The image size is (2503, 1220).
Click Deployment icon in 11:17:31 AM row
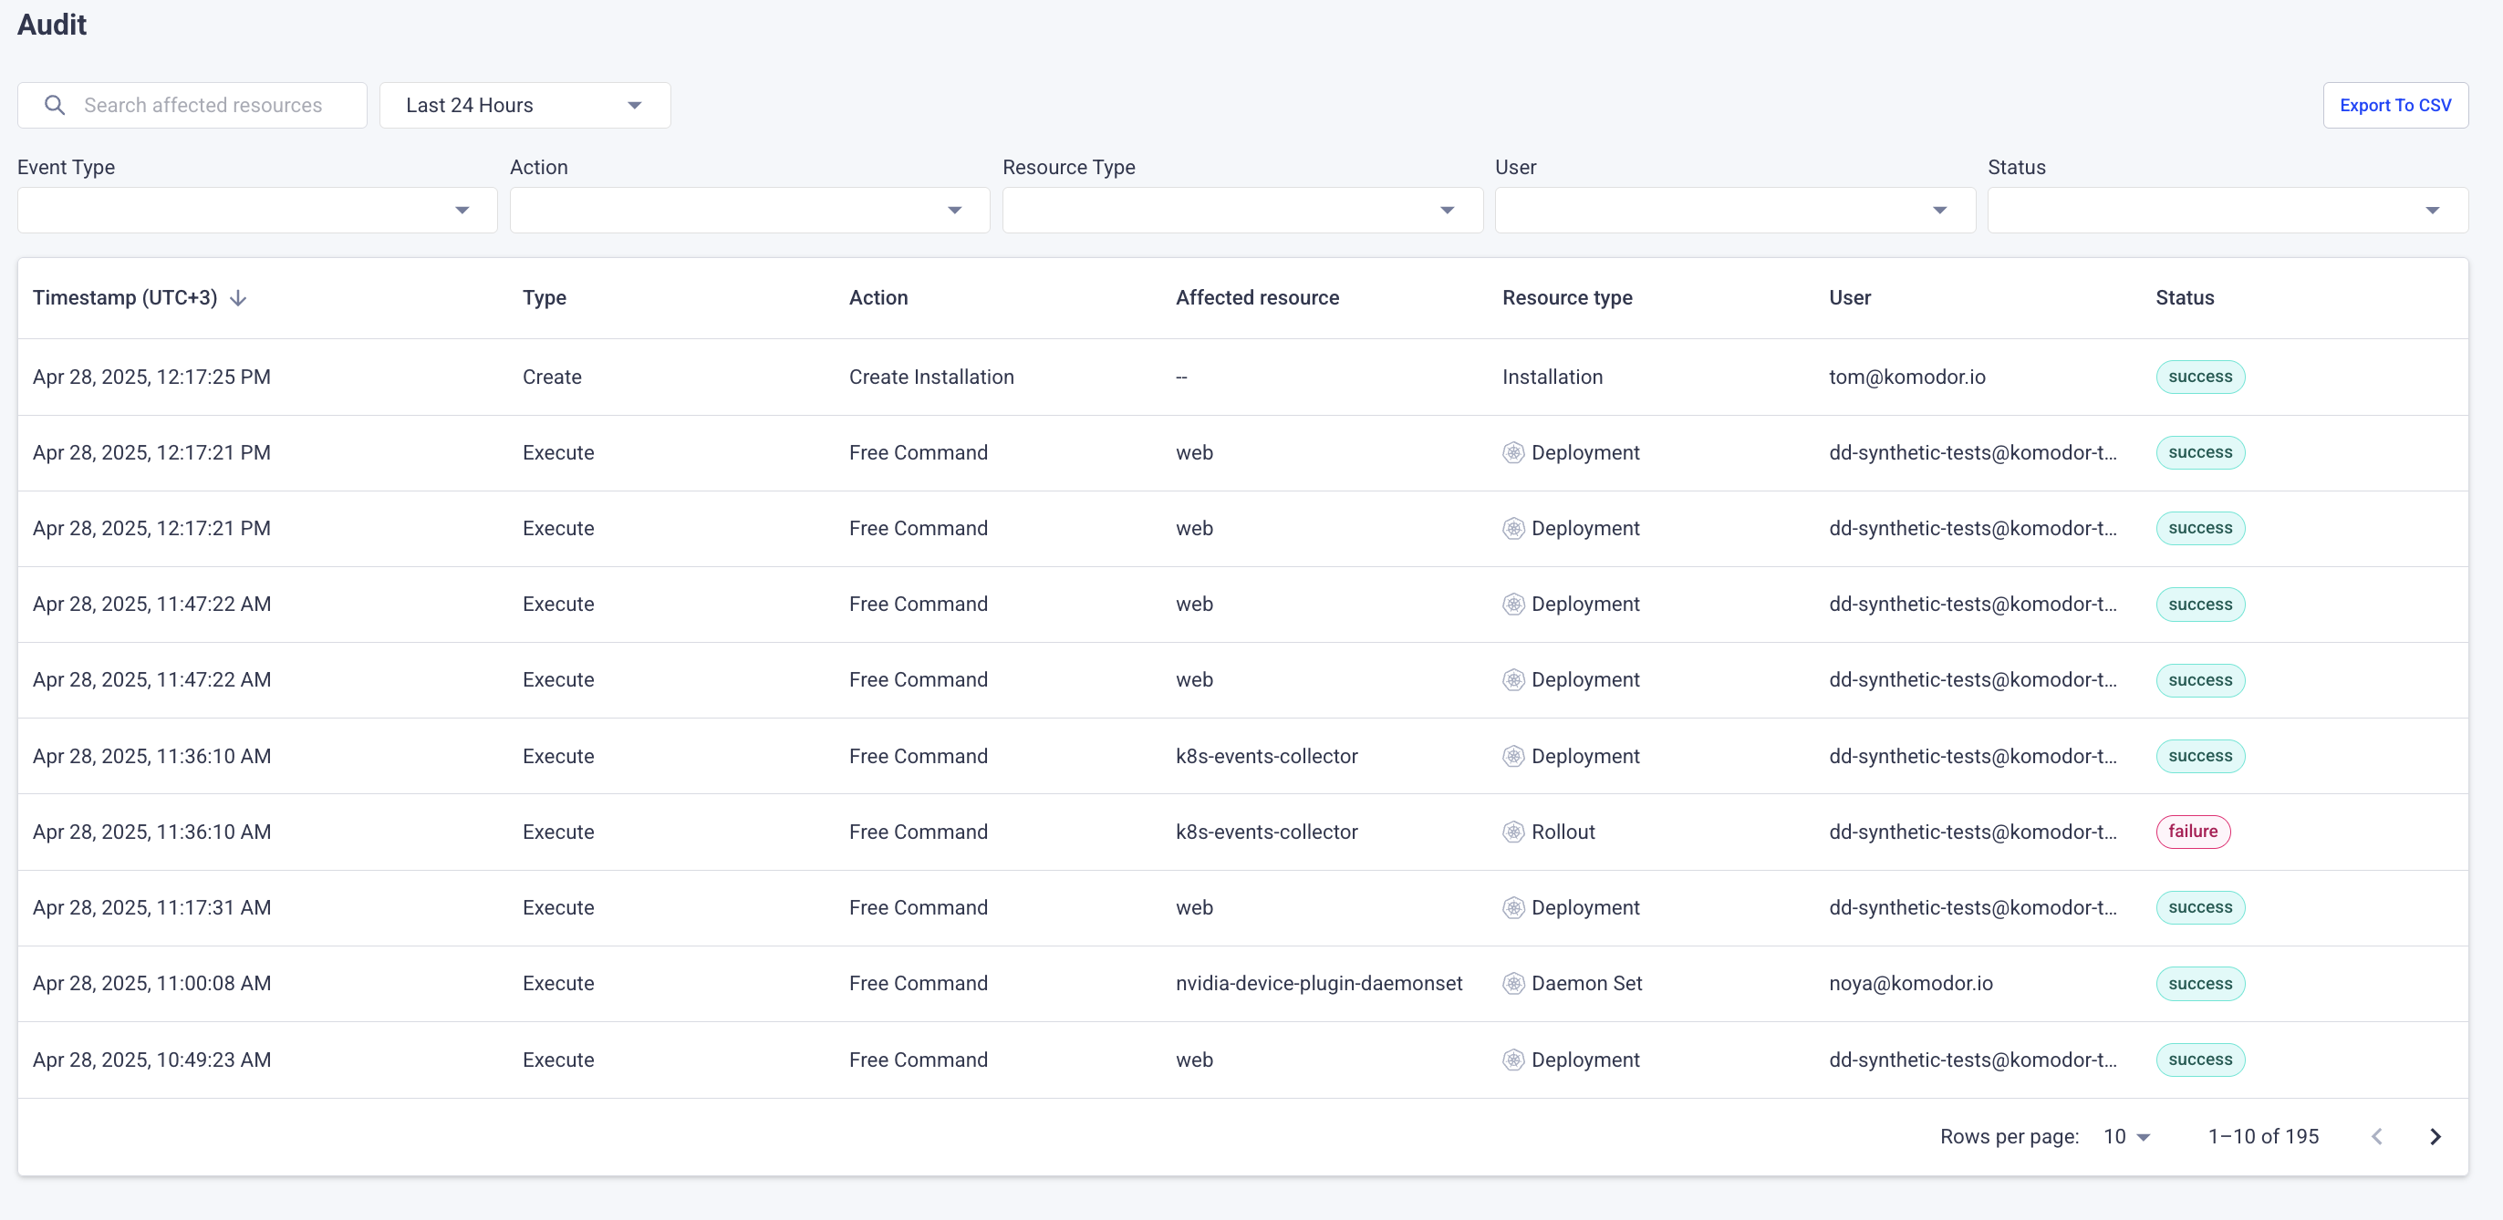(1513, 908)
